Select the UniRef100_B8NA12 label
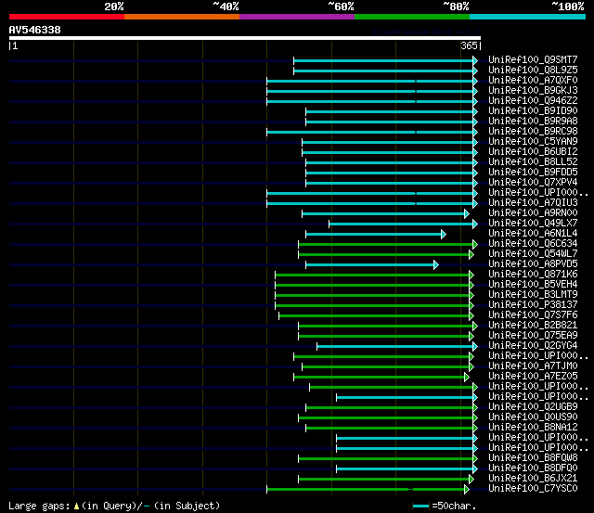Viewport: 594px width, 513px height. [x=533, y=428]
